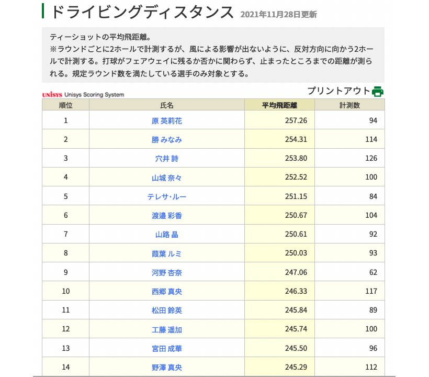
Task: Click the green printer icon
Action: (378, 91)
